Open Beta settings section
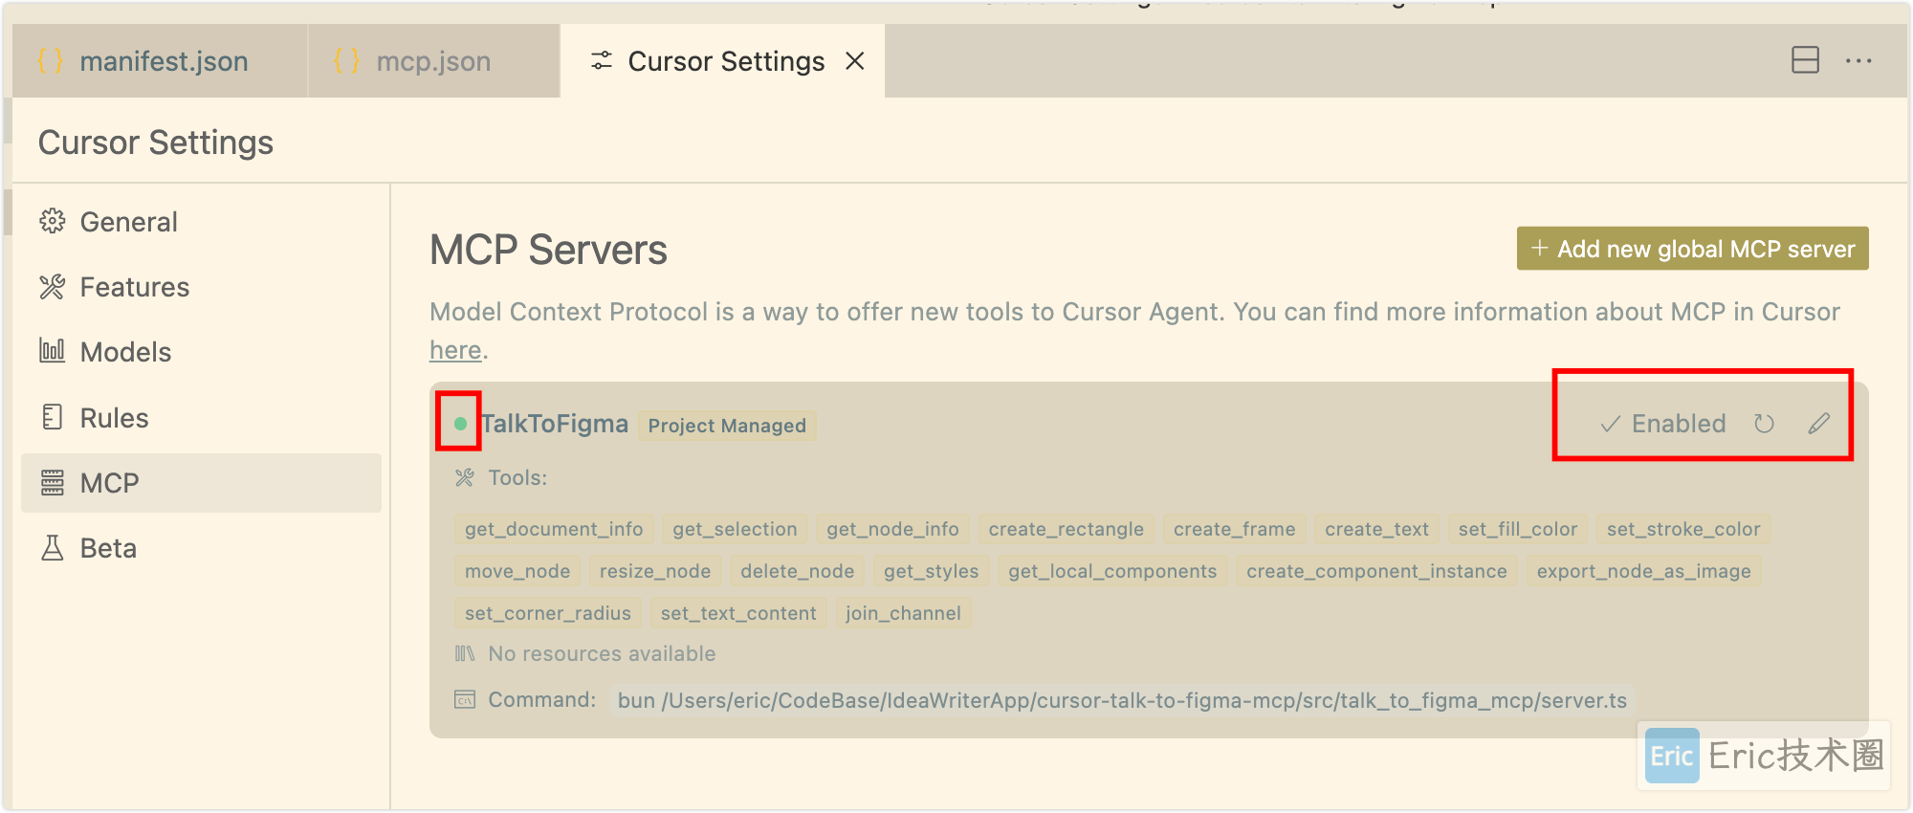Screen dimensions: 1913x813 [x=201, y=548]
